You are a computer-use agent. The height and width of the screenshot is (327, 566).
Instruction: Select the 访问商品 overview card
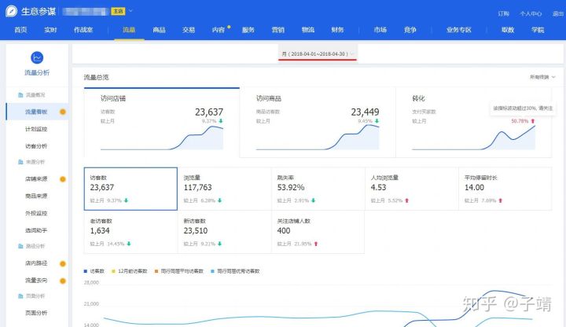click(x=317, y=122)
